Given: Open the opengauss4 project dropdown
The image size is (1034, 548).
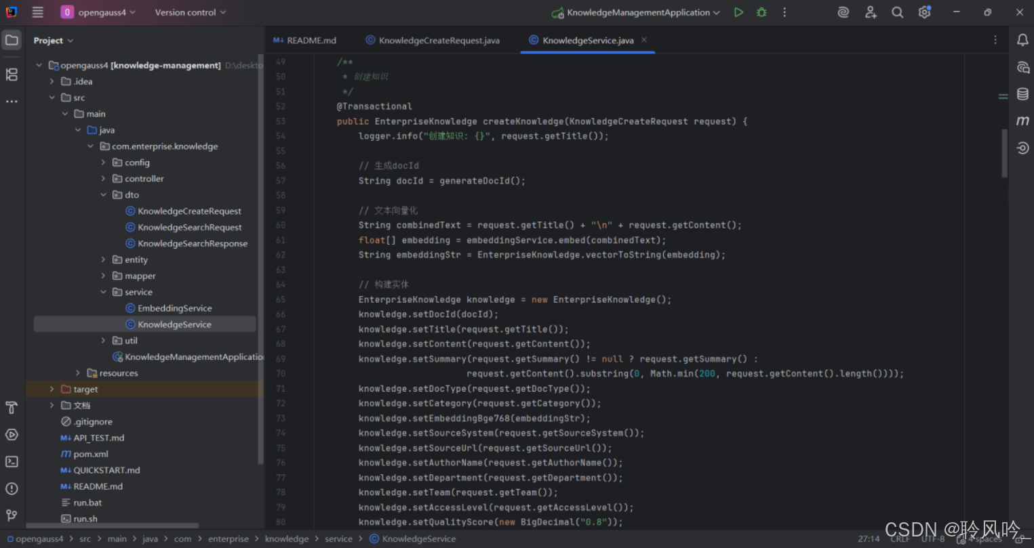Looking at the screenshot, I should click(98, 12).
